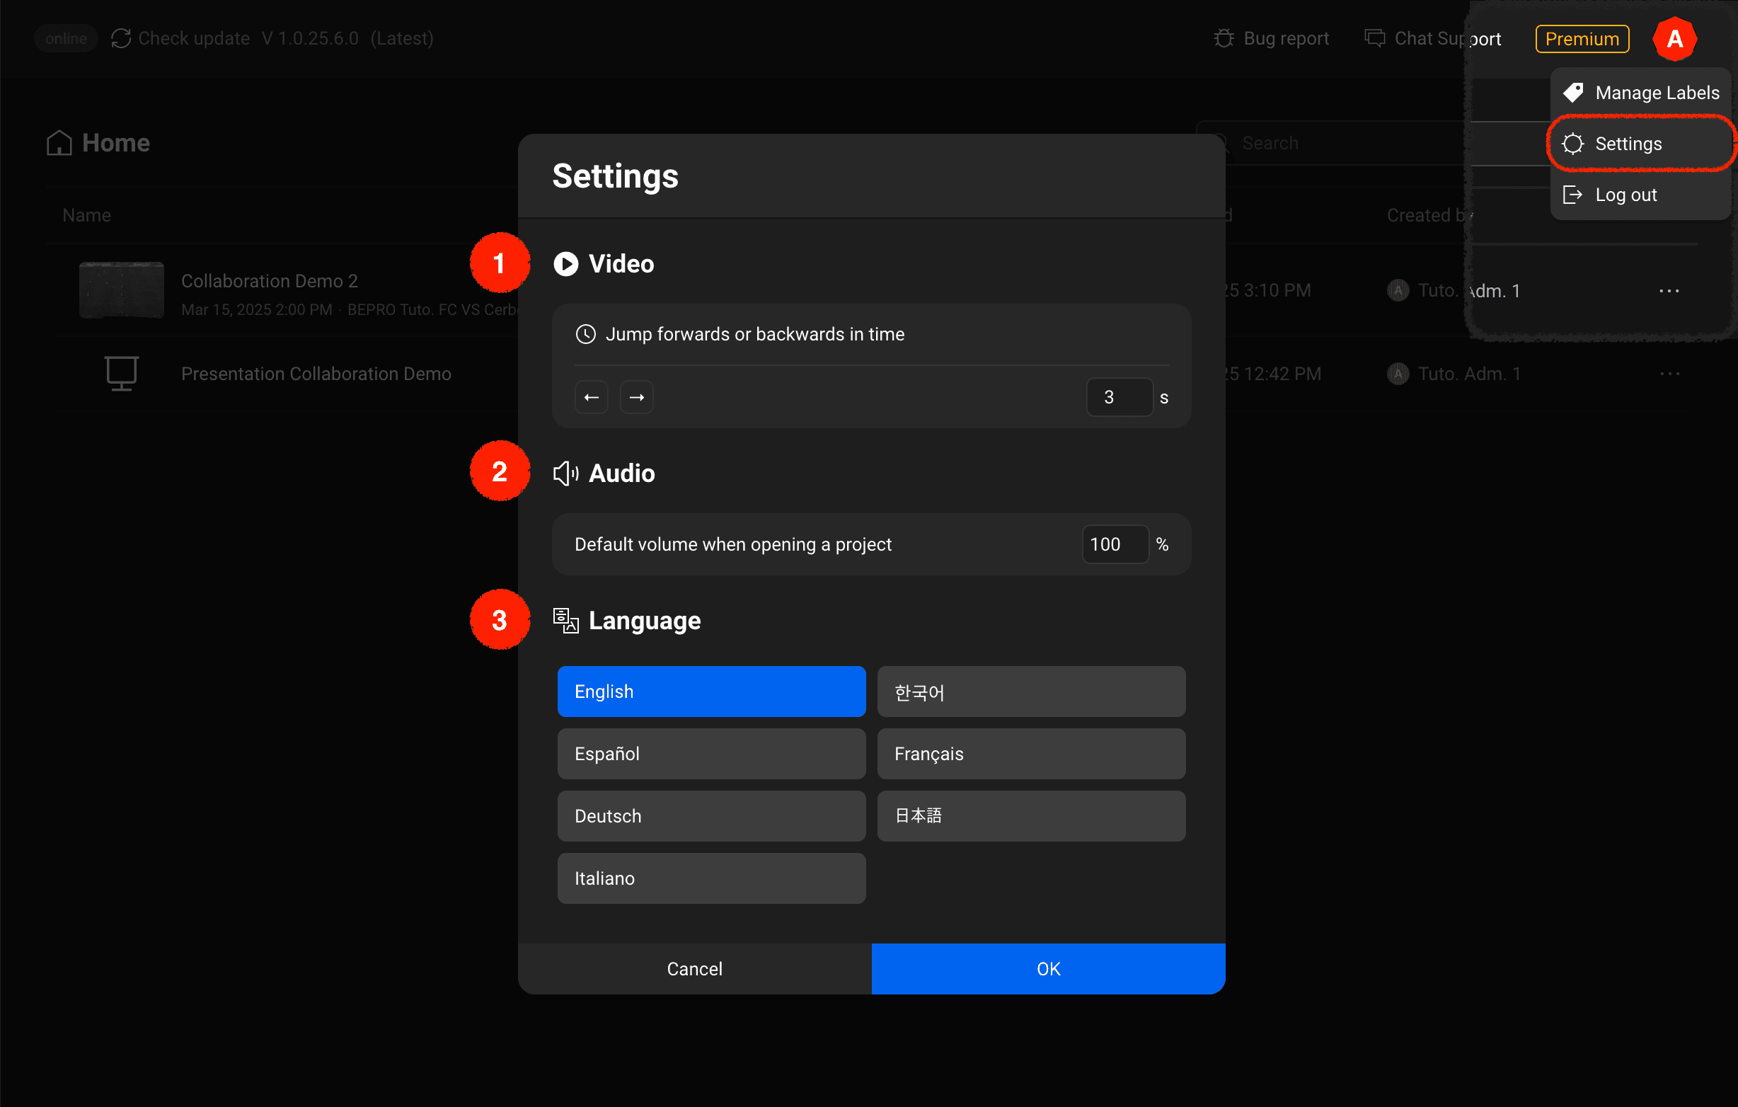Choose Deutsch as language
Screen dimensions: 1738x1107
pos(711,816)
